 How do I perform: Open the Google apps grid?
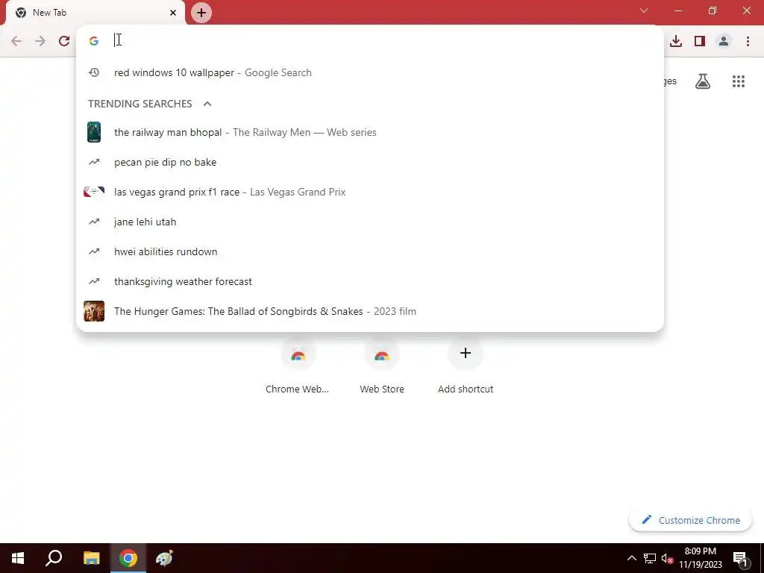[739, 81]
